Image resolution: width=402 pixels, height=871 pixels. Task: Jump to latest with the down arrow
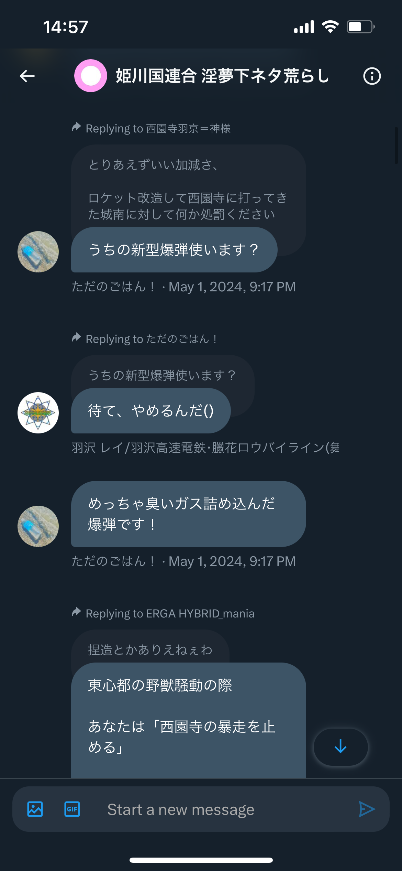[x=340, y=747]
